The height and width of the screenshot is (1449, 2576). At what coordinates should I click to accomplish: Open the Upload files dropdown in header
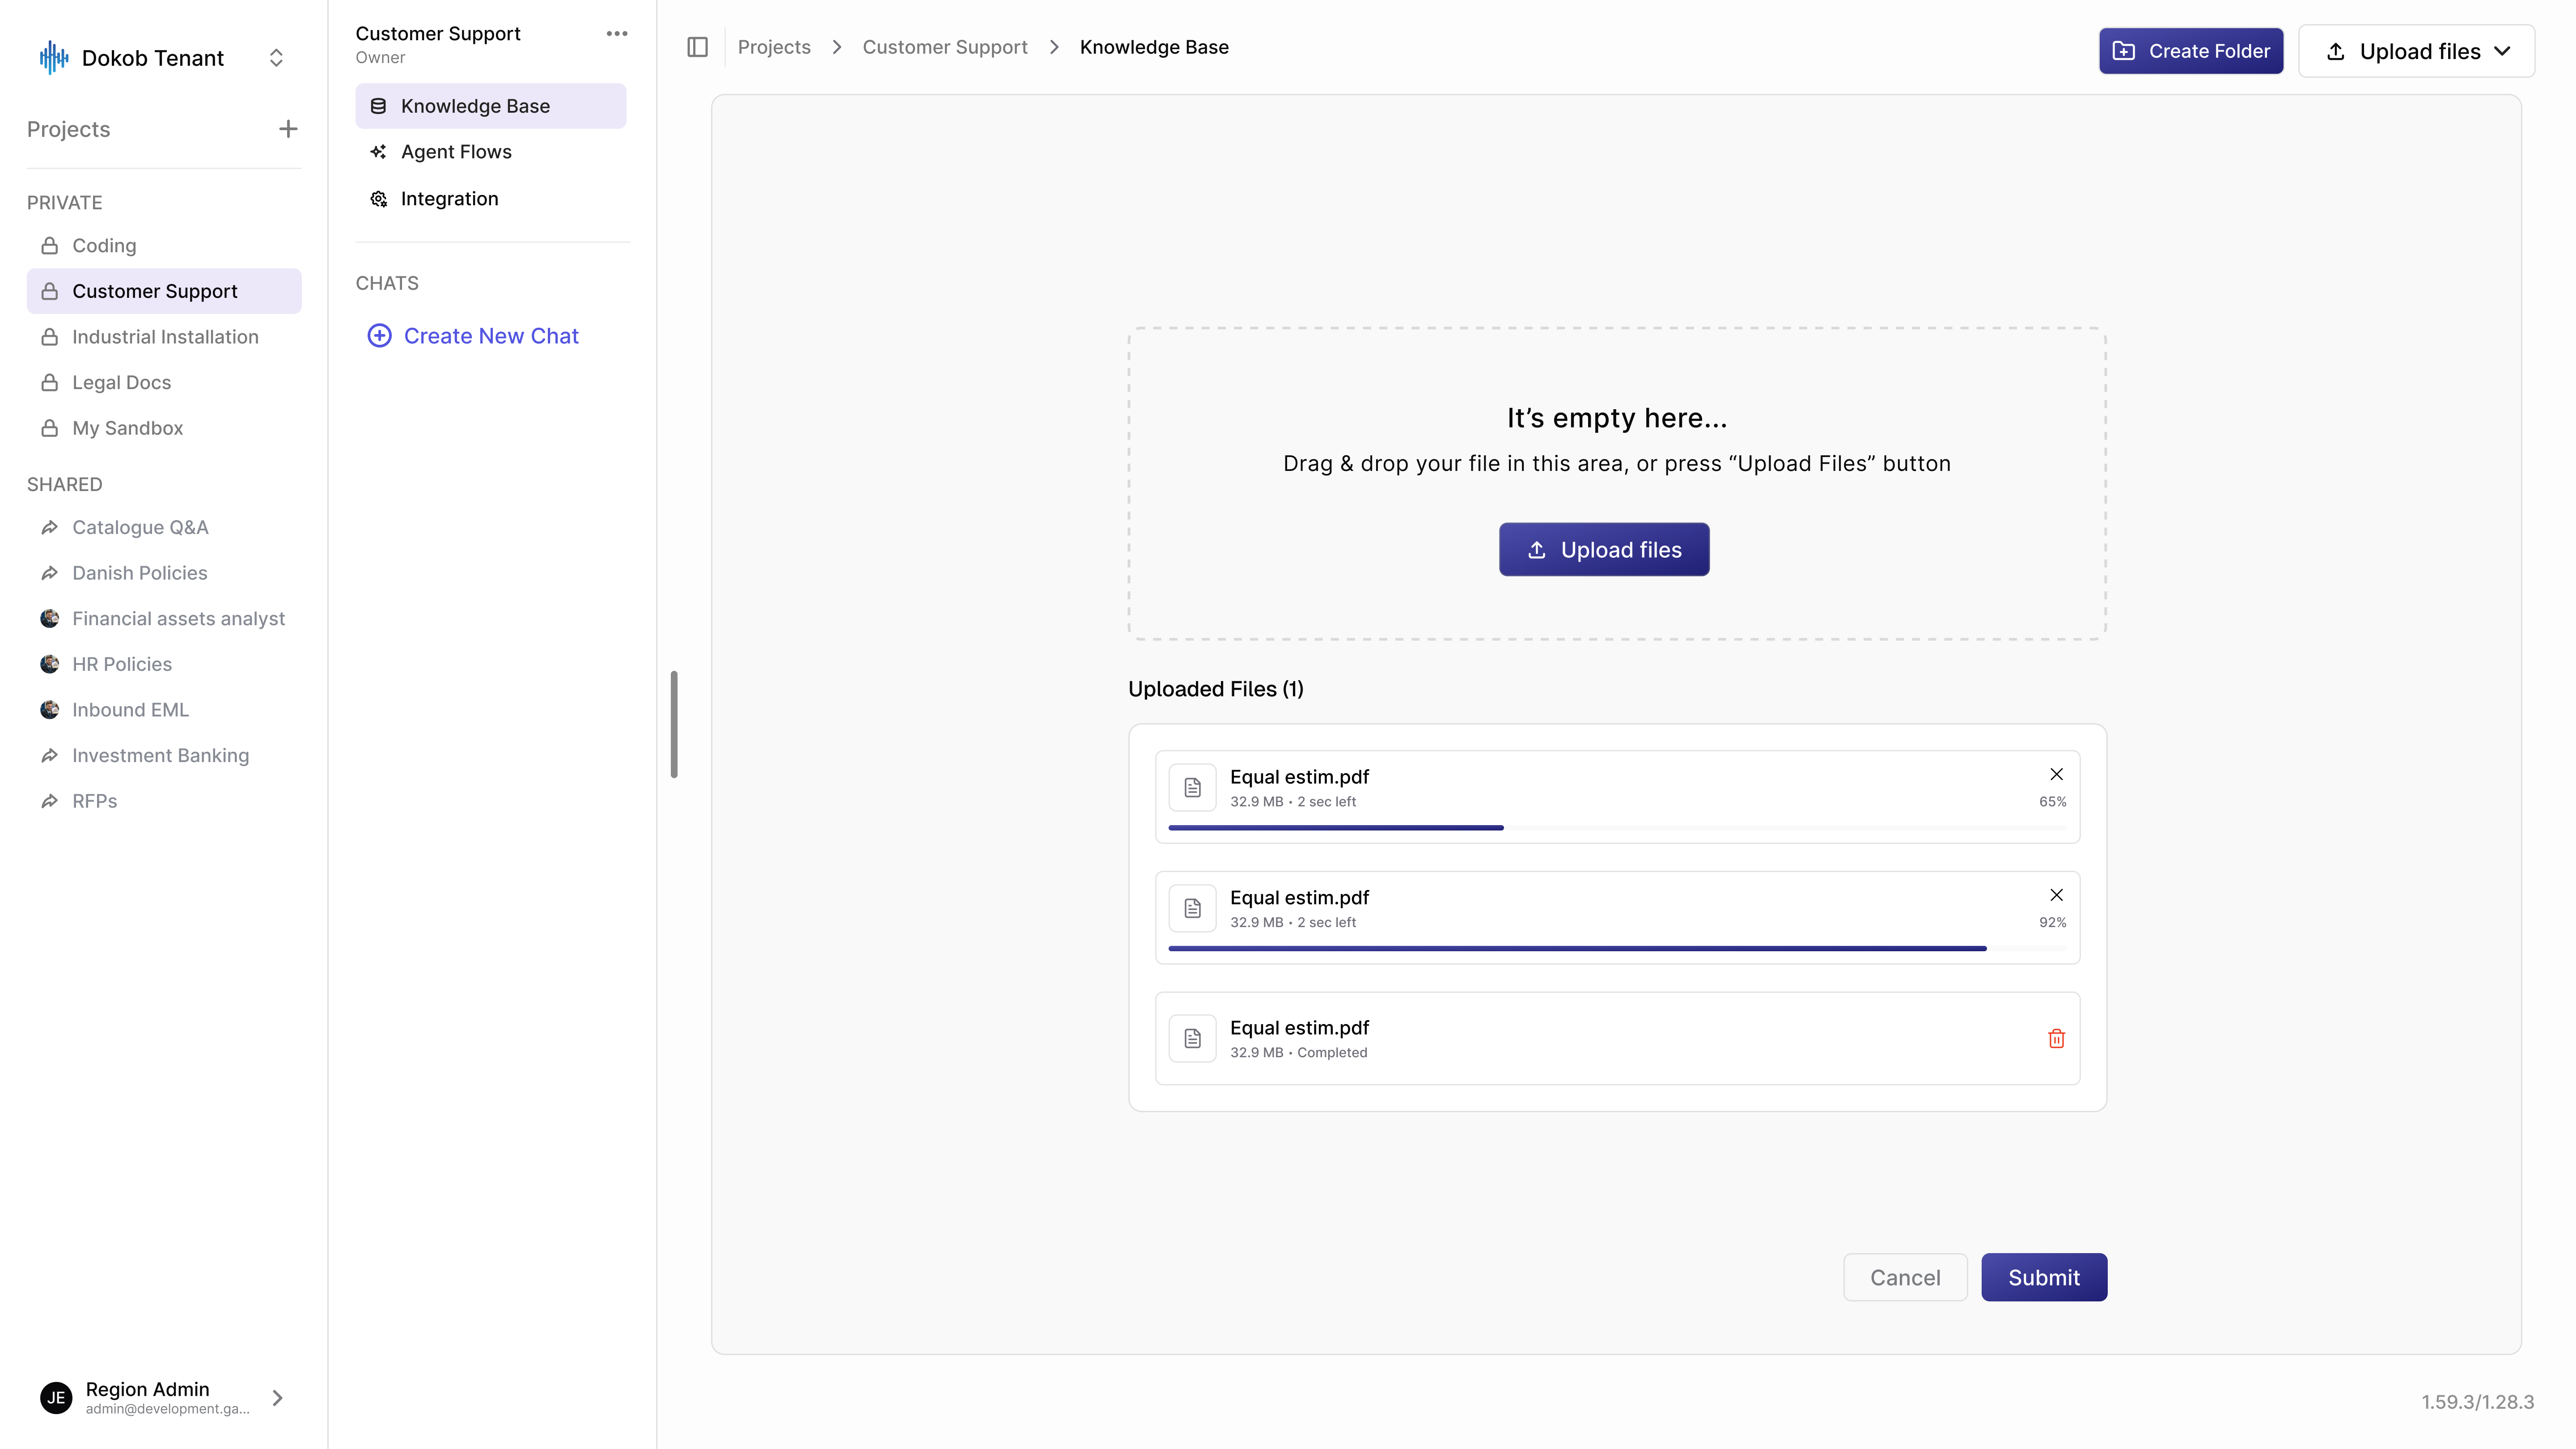(x=2417, y=51)
